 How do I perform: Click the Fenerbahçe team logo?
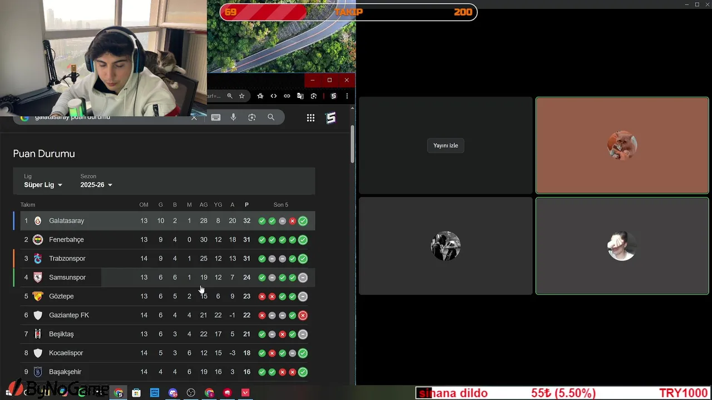click(x=38, y=239)
